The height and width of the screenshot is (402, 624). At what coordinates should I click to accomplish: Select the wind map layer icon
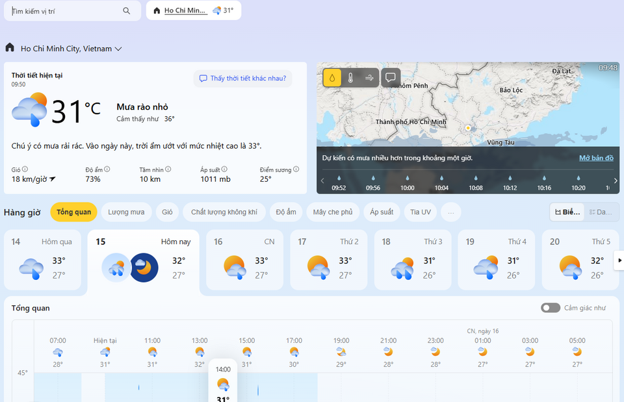click(x=369, y=77)
